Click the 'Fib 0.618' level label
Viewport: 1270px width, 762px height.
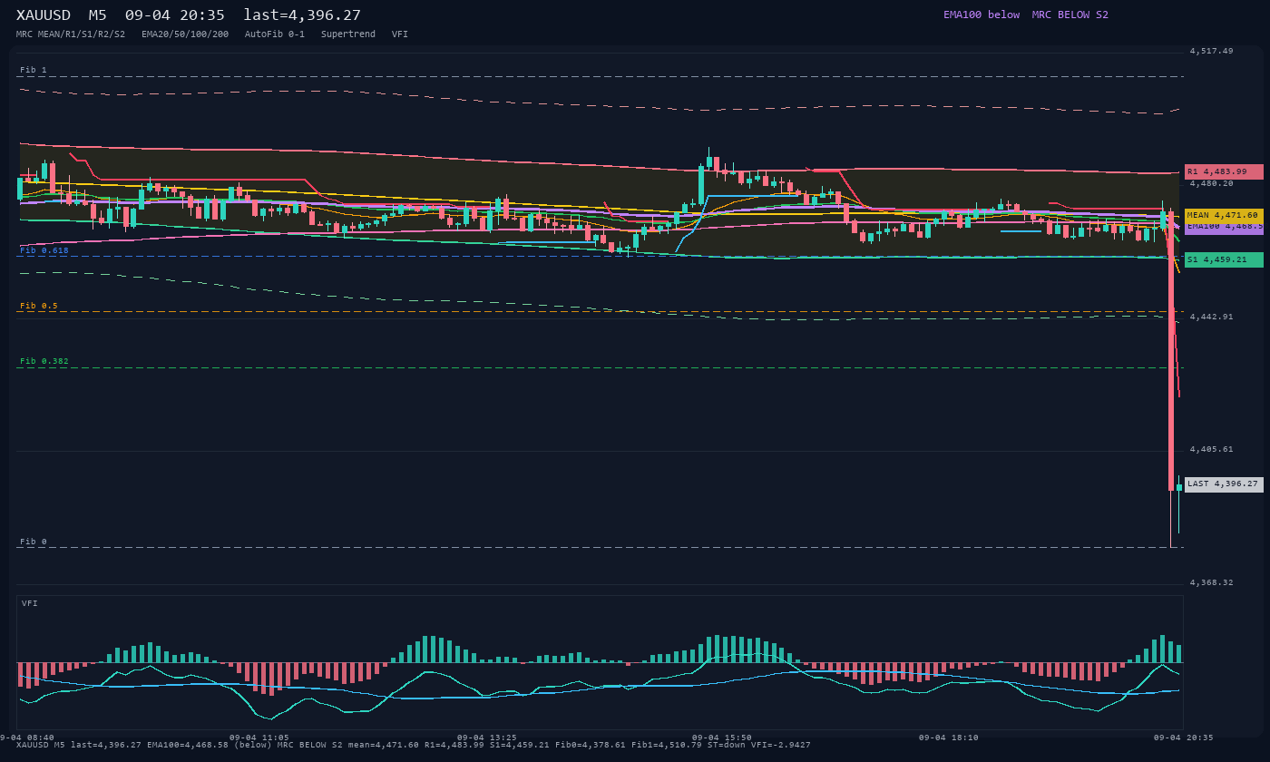(x=44, y=249)
